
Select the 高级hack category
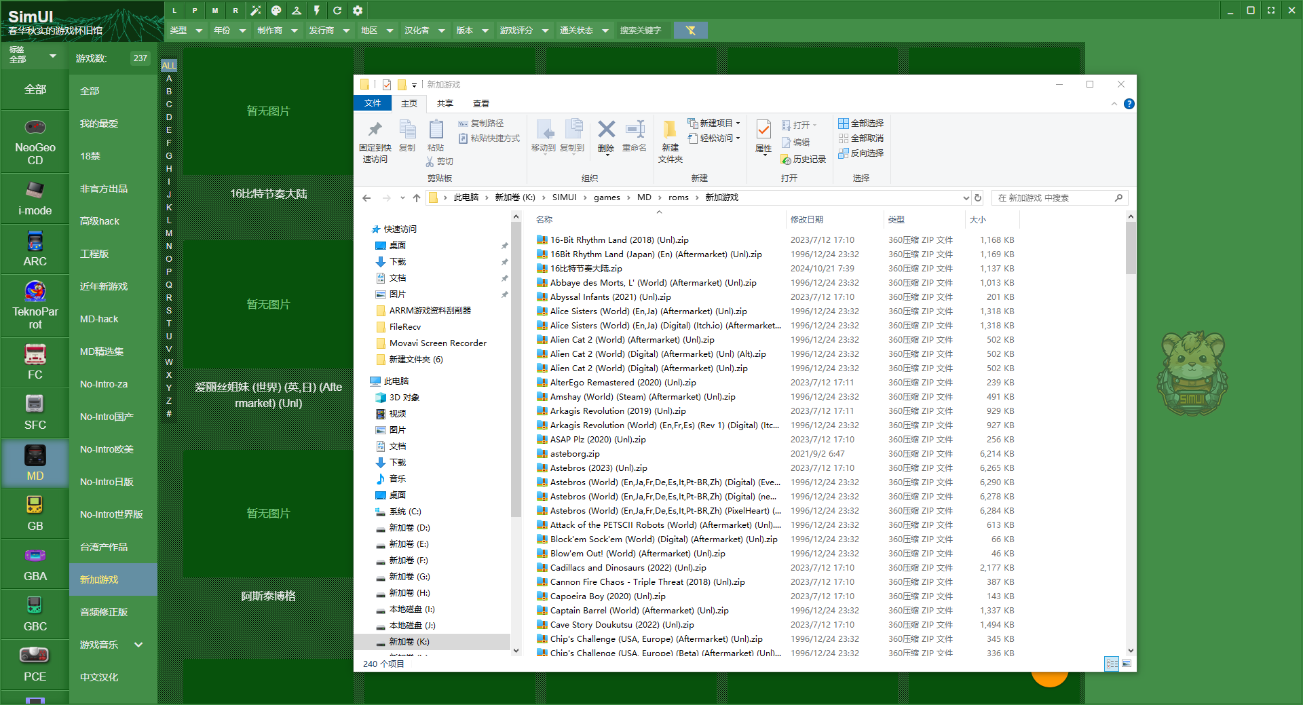pos(100,221)
